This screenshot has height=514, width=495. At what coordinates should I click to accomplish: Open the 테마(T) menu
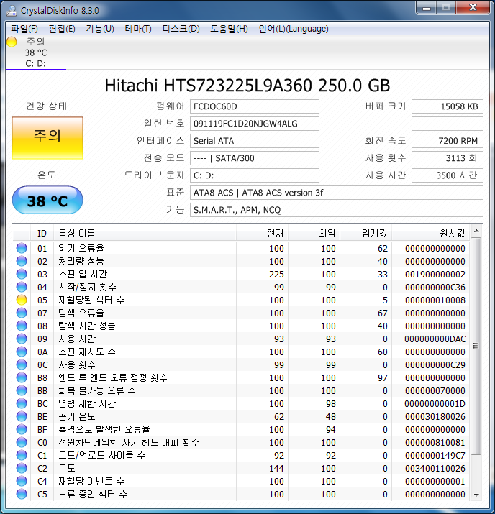[138, 29]
